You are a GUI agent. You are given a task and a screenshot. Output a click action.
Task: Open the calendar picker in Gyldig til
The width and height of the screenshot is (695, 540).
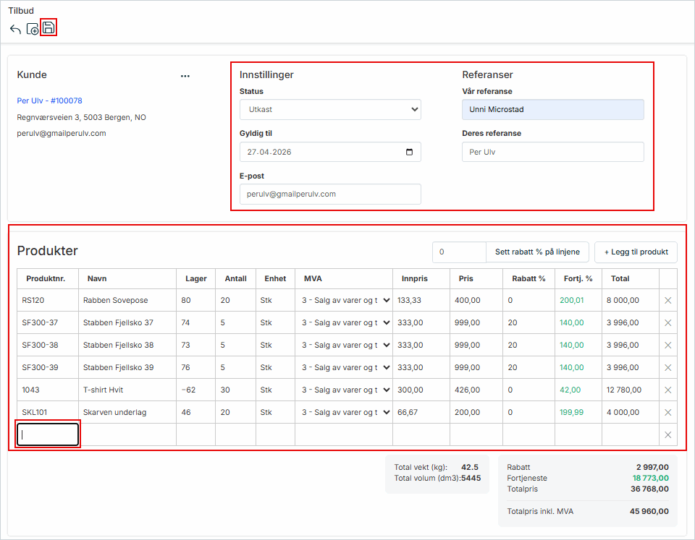coord(410,153)
